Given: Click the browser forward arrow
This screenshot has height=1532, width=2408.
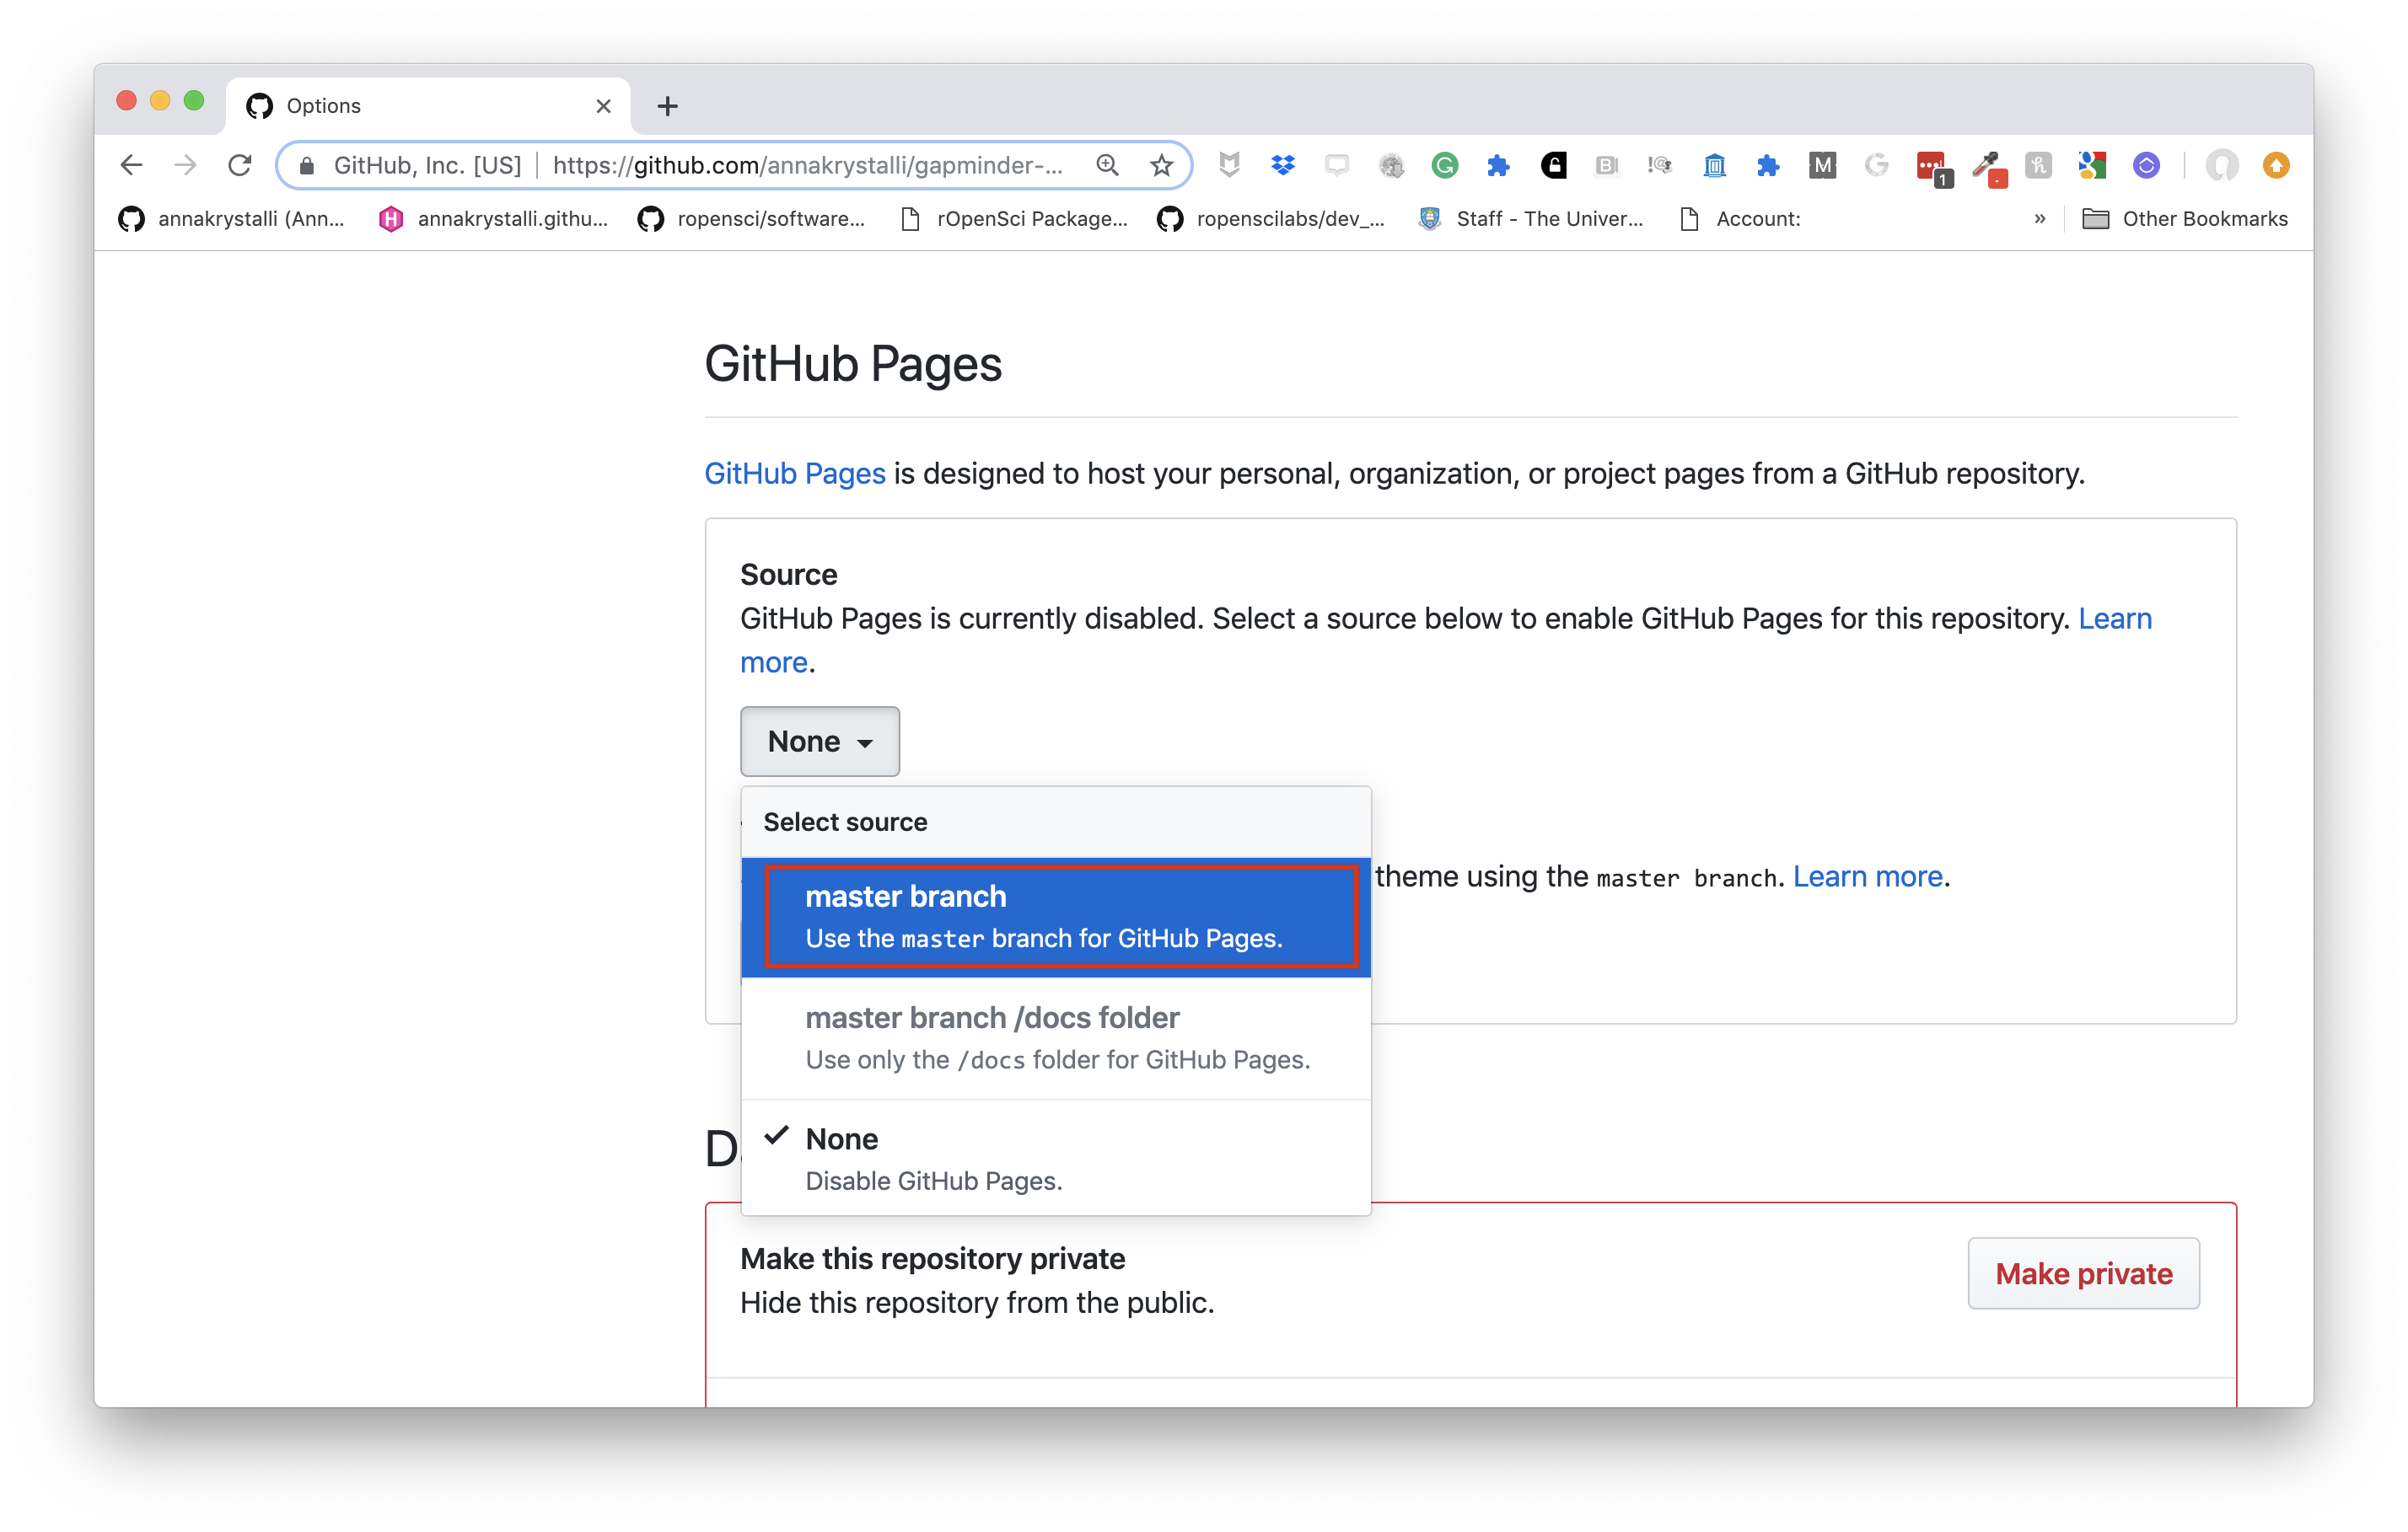Looking at the screenshot, I should pos(185,165).
